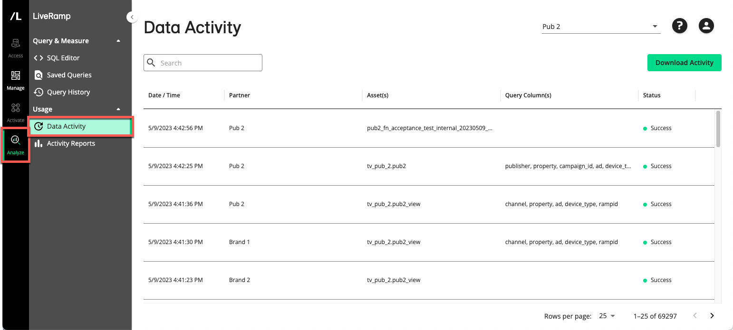Collapse the Usage section
The height and width of the screenshot is (330, 733).
118,109
